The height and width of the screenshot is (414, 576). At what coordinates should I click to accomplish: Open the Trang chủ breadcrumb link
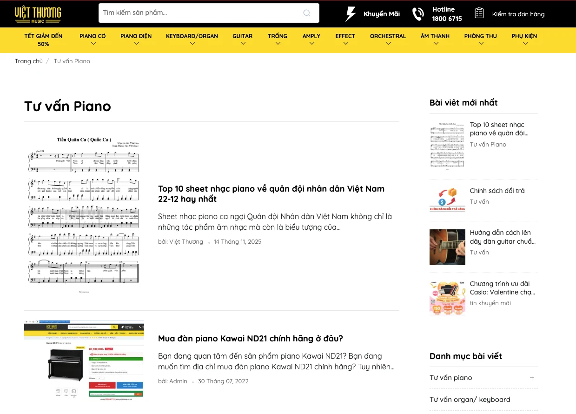(29, 61)
